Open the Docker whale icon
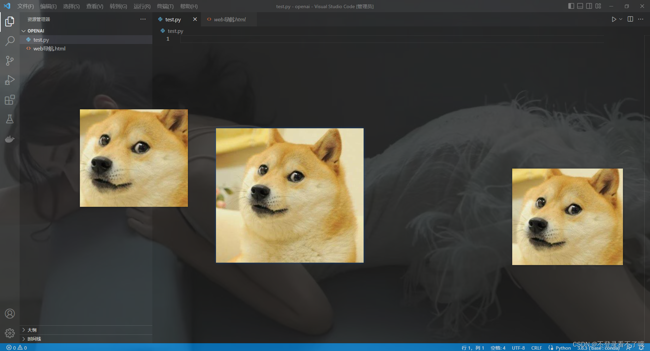650x351 pixels. point(10,139)
